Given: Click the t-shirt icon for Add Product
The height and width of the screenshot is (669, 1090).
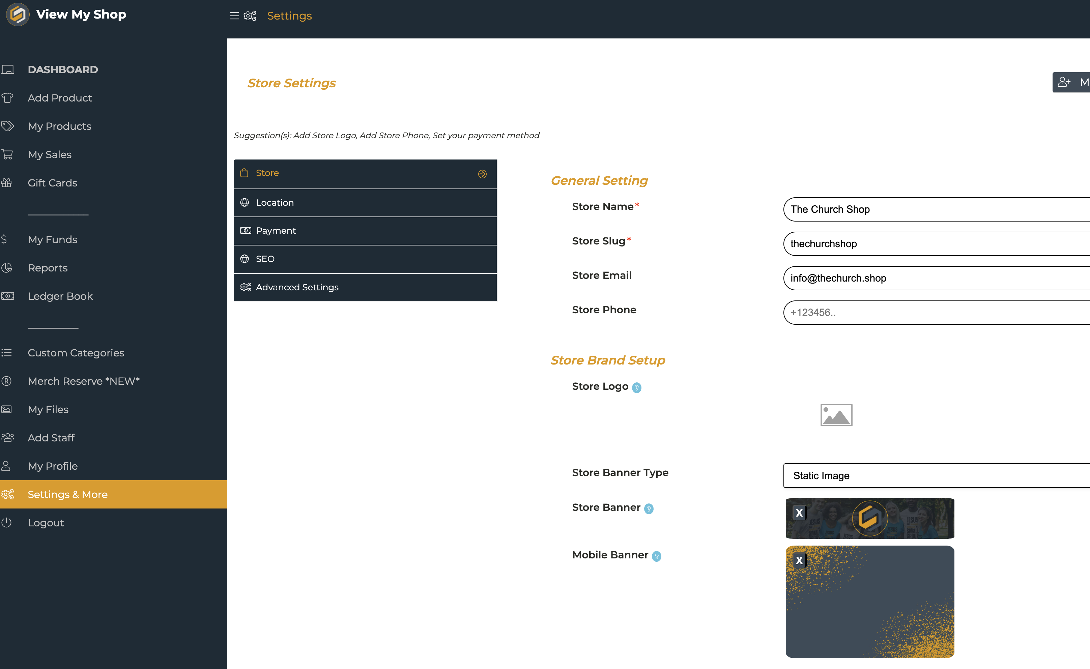Looking at the screenshot, I should 7,98.
